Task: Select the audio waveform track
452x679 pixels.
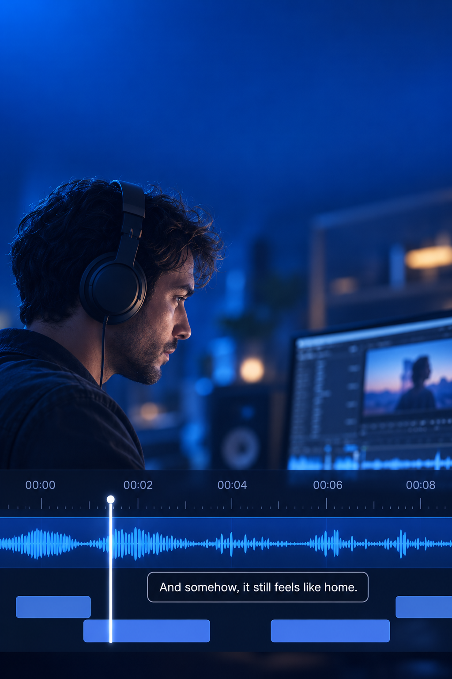Action: click(x=226, y=543)
